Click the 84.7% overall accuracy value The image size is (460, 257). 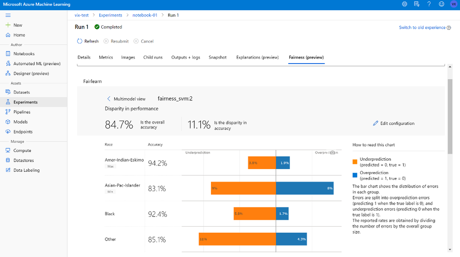119,125
